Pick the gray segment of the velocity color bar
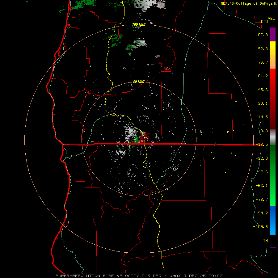 [x=273, y=137]
